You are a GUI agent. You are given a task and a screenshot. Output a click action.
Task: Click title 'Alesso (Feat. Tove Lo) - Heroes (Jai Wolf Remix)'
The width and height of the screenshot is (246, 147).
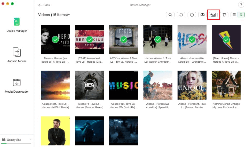pyautogui.click(x=55, y=106)
